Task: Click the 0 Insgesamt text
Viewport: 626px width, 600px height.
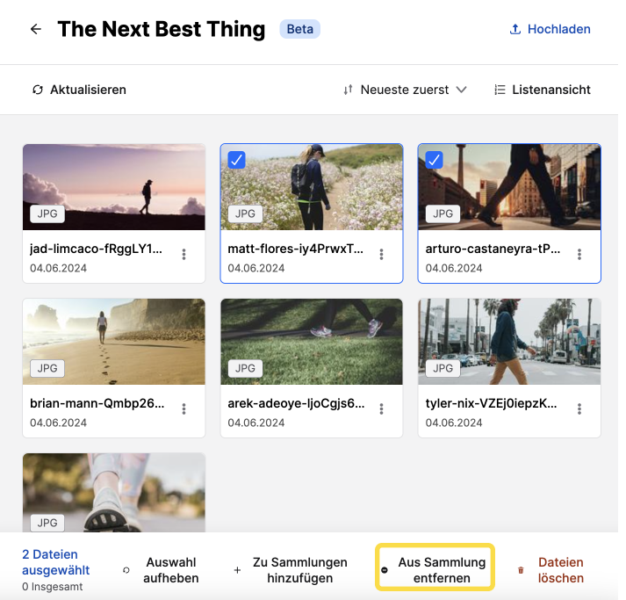Action: [53, 587]
